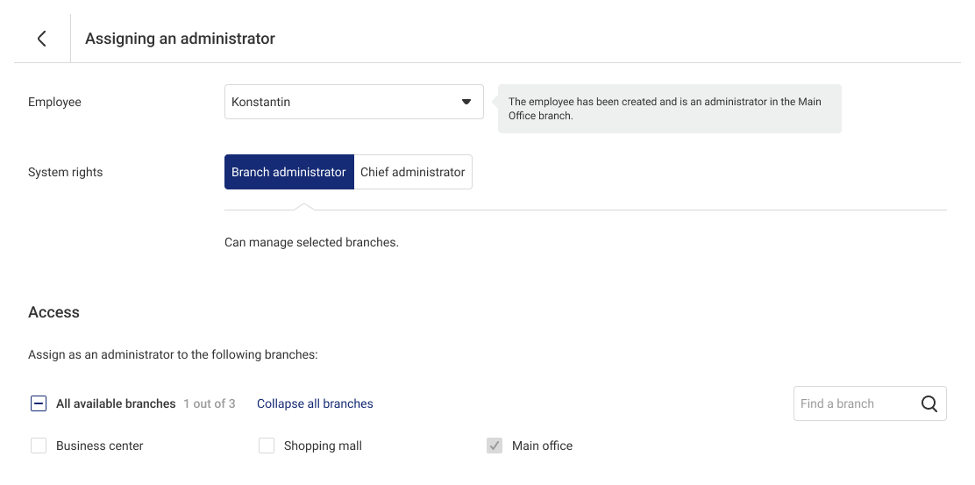
Task: Click the Business center label
Action: [x=99, y=446]
